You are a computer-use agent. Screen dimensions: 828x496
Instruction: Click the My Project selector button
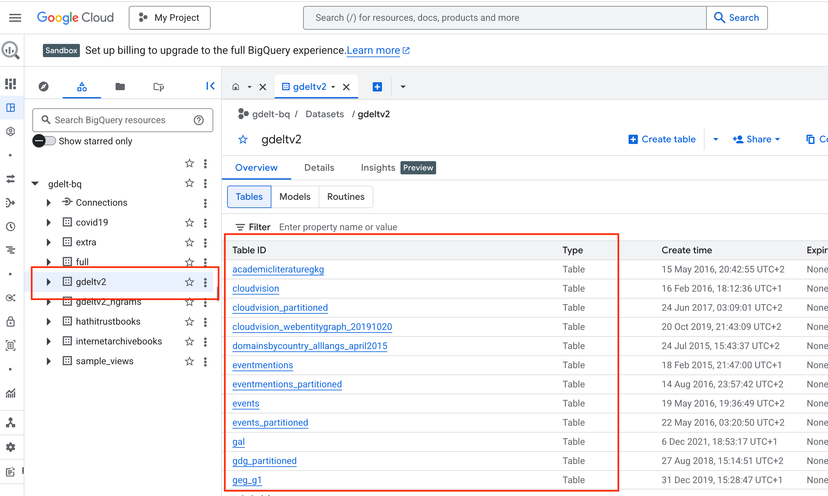click(170, 18)
